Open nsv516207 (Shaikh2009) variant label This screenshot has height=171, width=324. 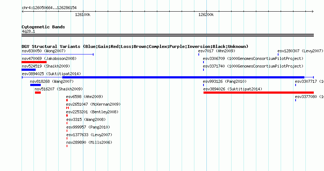pos(59,89)
